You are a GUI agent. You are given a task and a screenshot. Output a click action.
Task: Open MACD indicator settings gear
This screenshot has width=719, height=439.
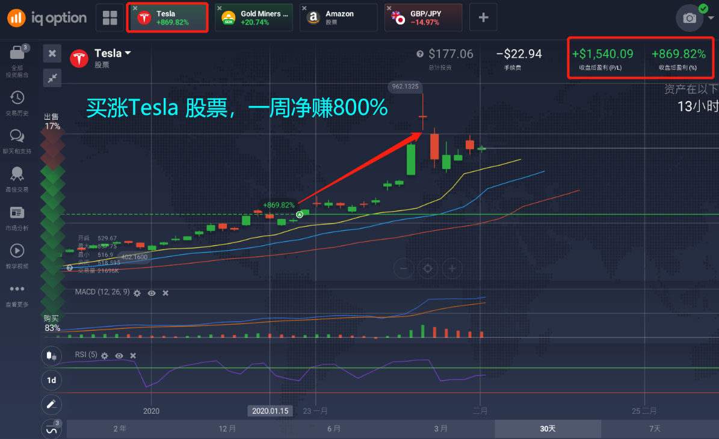tap(137, 293)
